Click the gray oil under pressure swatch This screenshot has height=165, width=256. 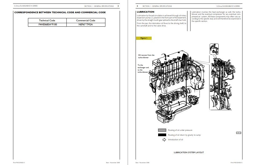[162, 130]
